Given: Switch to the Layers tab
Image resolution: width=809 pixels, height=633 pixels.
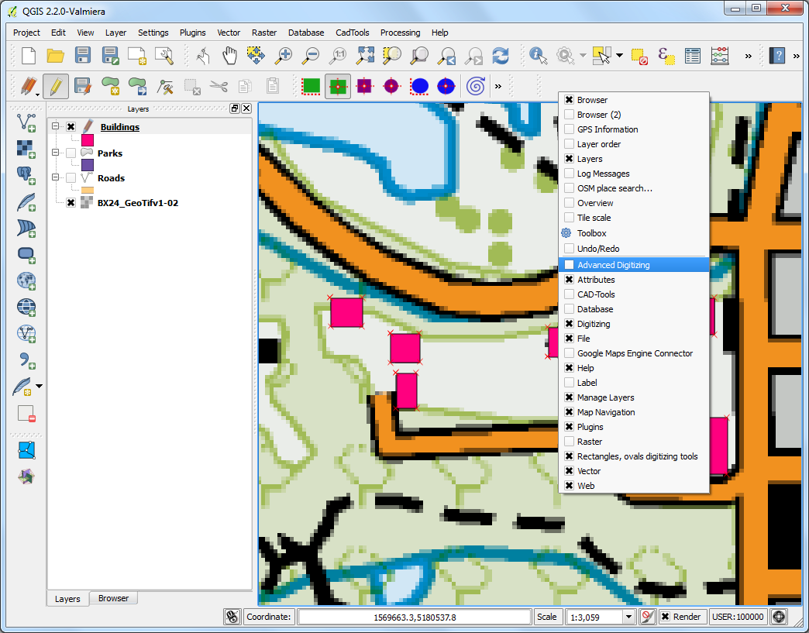Looking at the screenshot, I should coord(67,599).
